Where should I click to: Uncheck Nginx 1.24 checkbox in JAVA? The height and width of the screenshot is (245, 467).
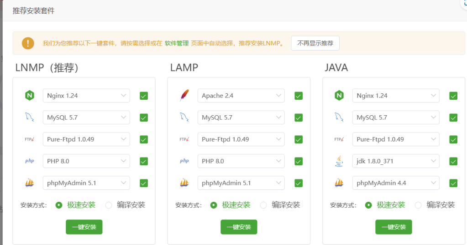(453, 96)
